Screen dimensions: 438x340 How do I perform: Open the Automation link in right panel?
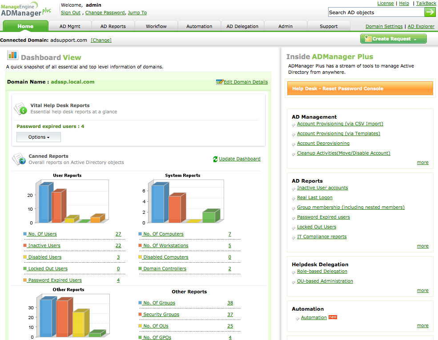pyautogui.click(x=313, y=318)
